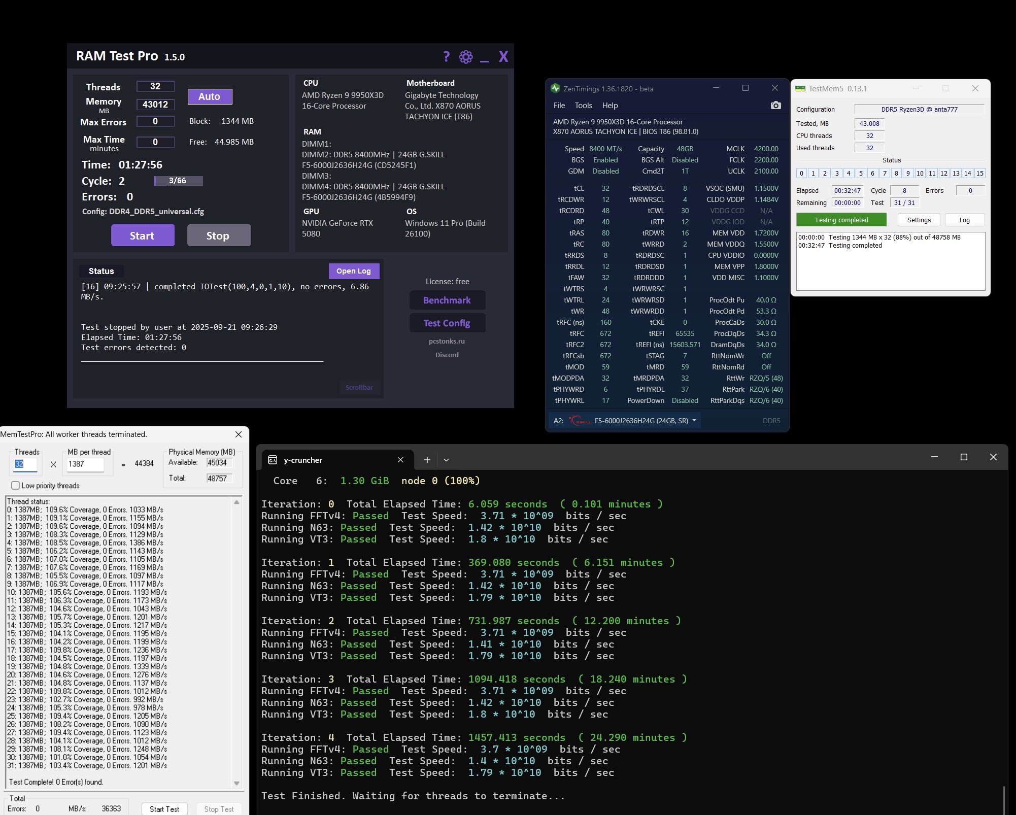The image size is (1016, 815).
Task: Click the y-cruncher tab terminal icon
Action: pyautogui.click(x=273, y=460)
